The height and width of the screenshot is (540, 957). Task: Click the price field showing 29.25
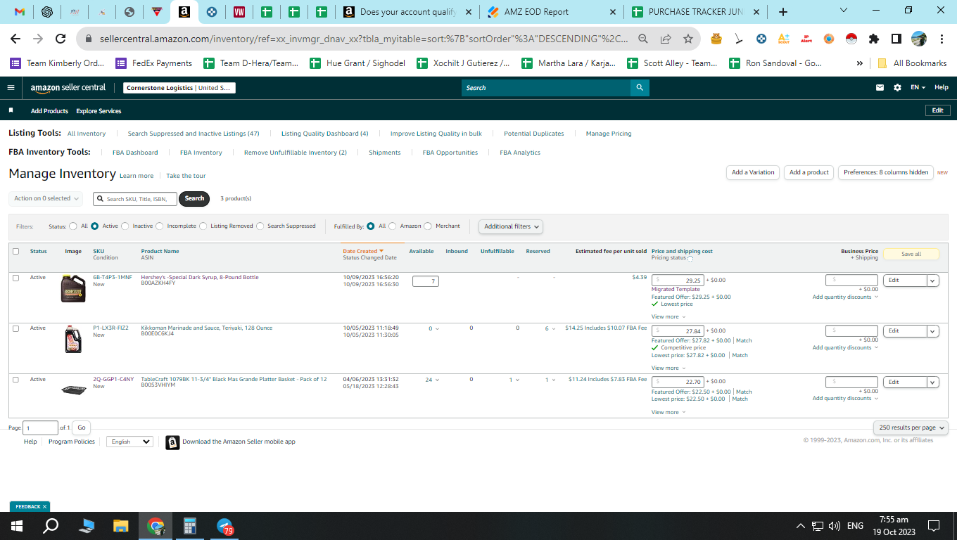pyautogui.click(x=678, y=280)
